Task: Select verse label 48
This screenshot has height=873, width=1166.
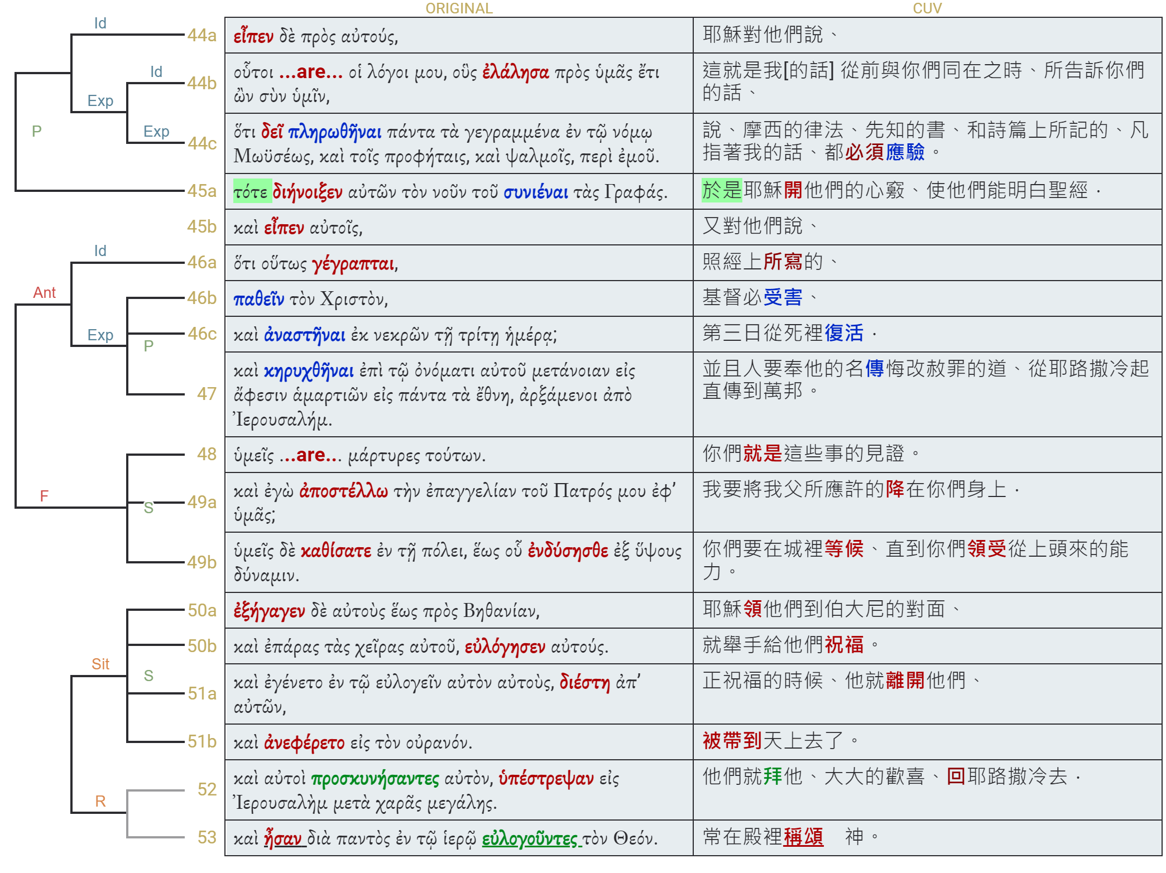Action: (x=207, y=454)
